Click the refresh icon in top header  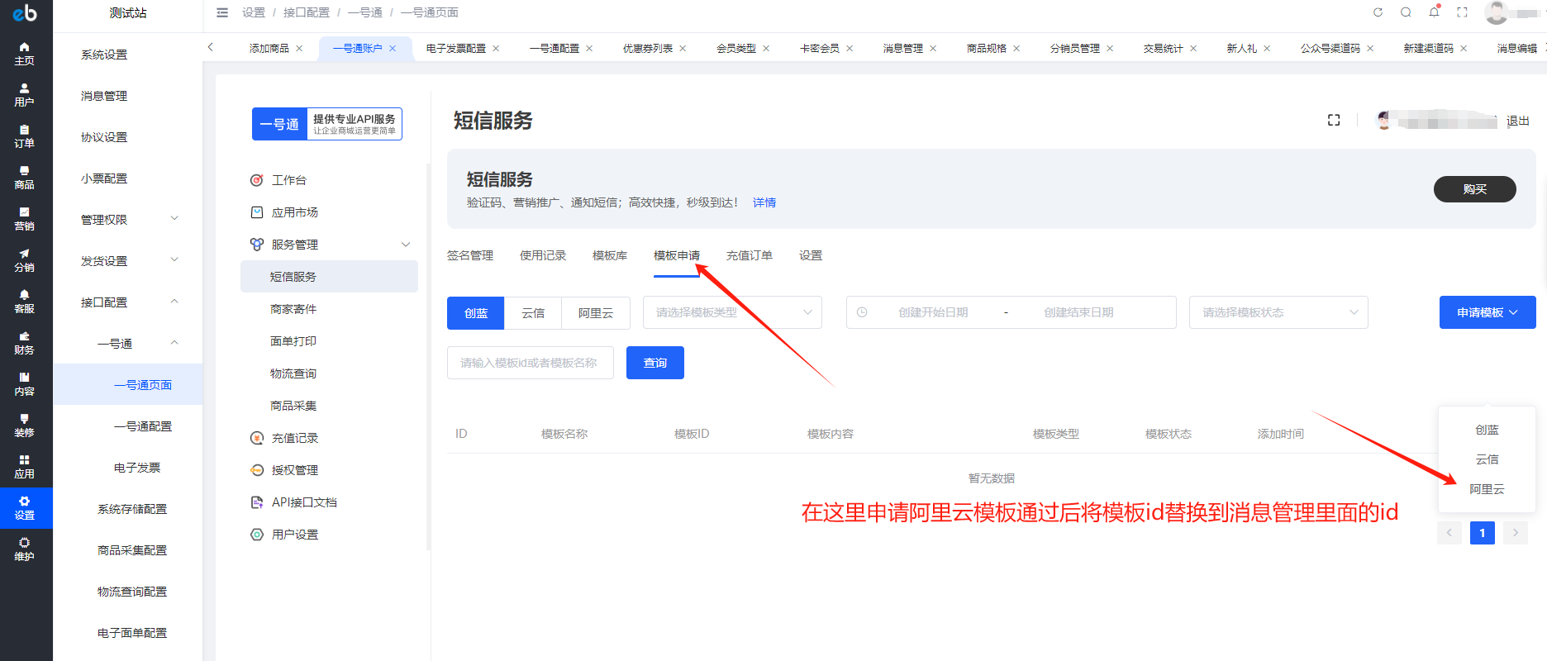tap(1378, 12)
